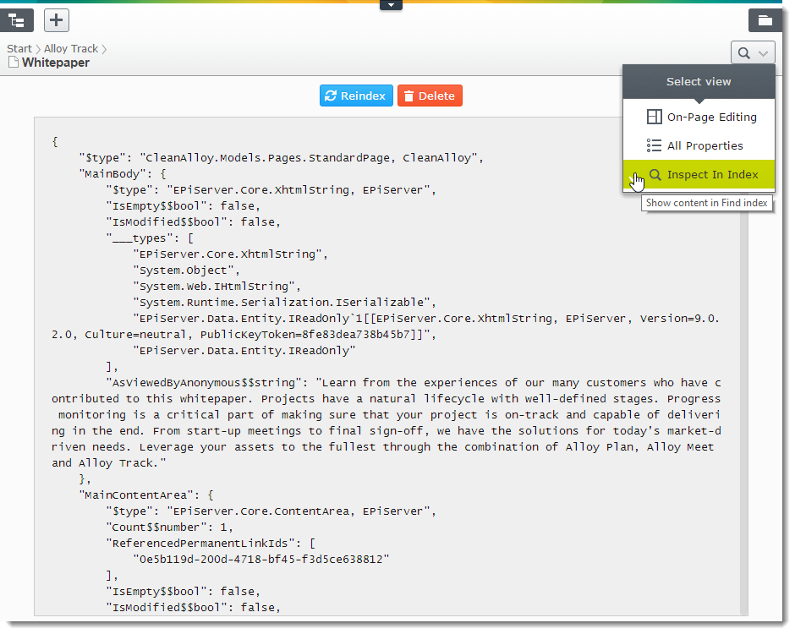
Task: Click the On-Page Editing layout icon
Action: tap(654, 118)
